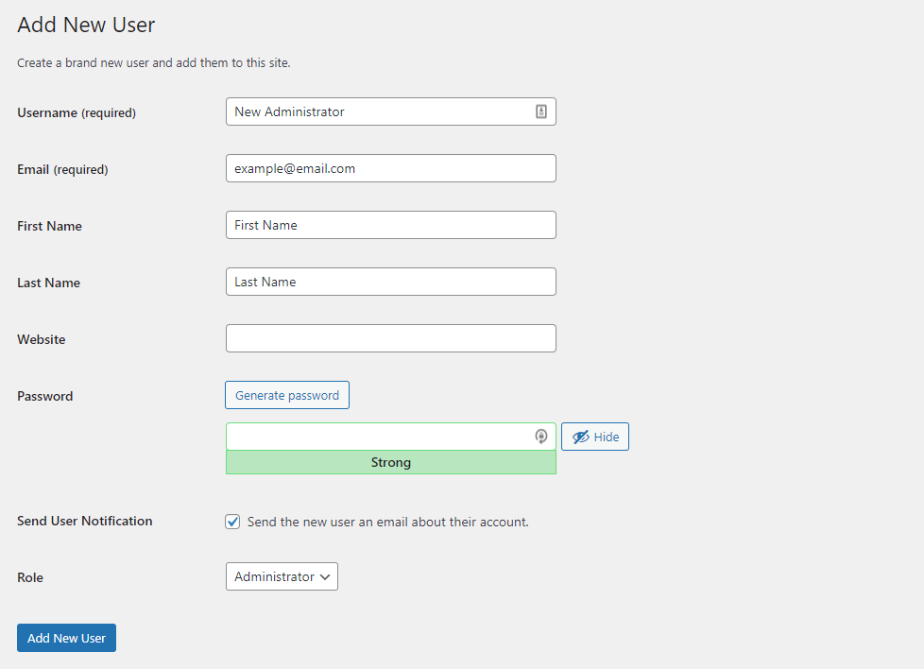The image size is (924, 669).
Task: Click the "Send the new user an email" text
Action: (387, 522)
